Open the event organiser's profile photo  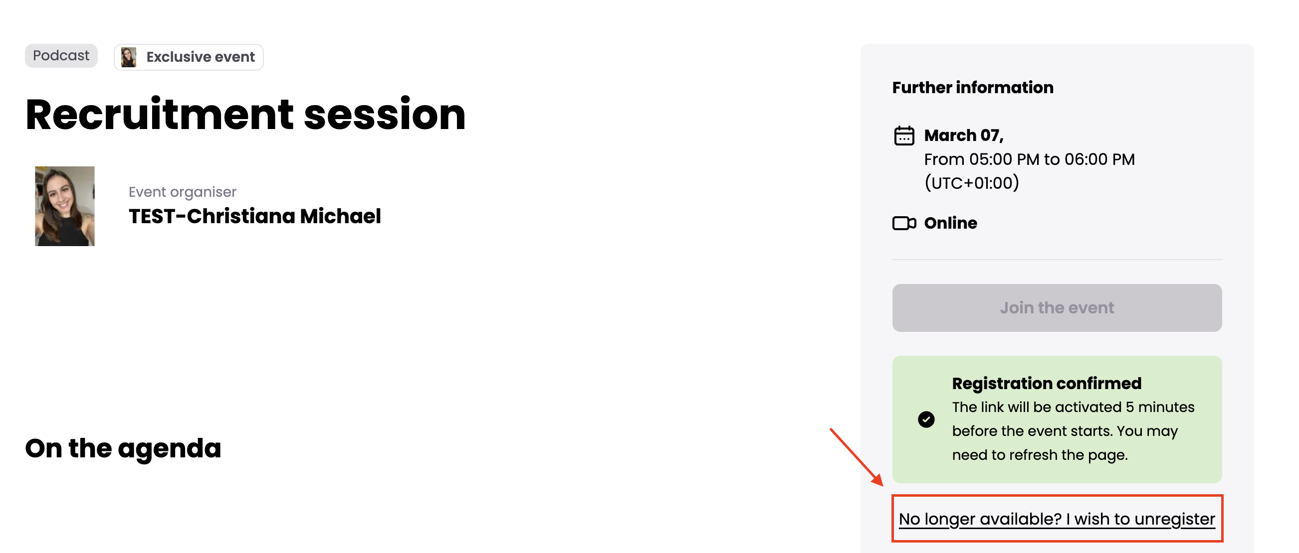[64, 206]
